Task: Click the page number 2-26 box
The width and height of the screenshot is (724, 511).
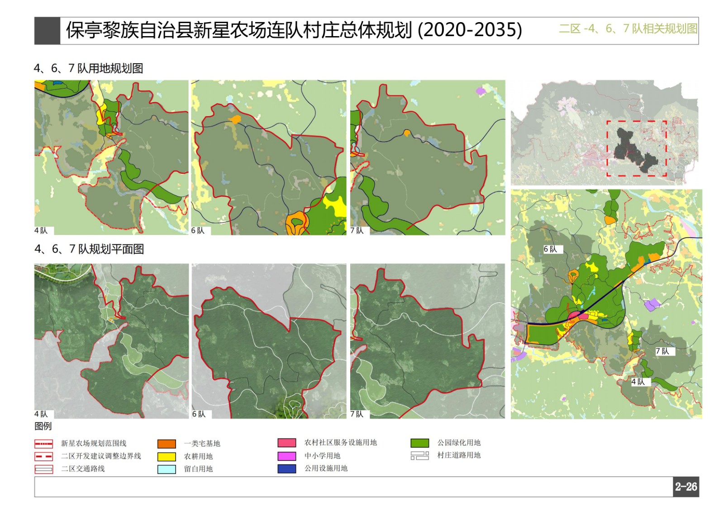Action: (686, 487)
